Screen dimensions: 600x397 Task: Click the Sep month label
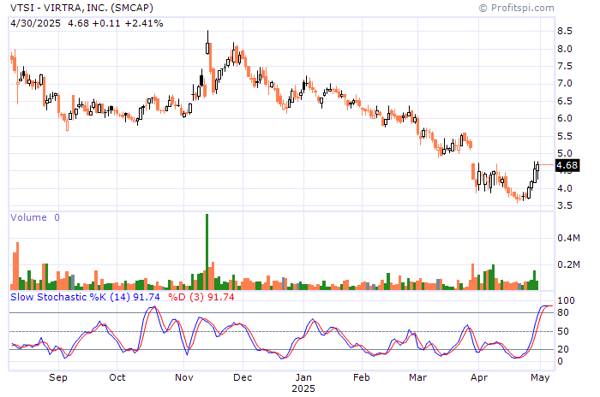tap(58, 377)
